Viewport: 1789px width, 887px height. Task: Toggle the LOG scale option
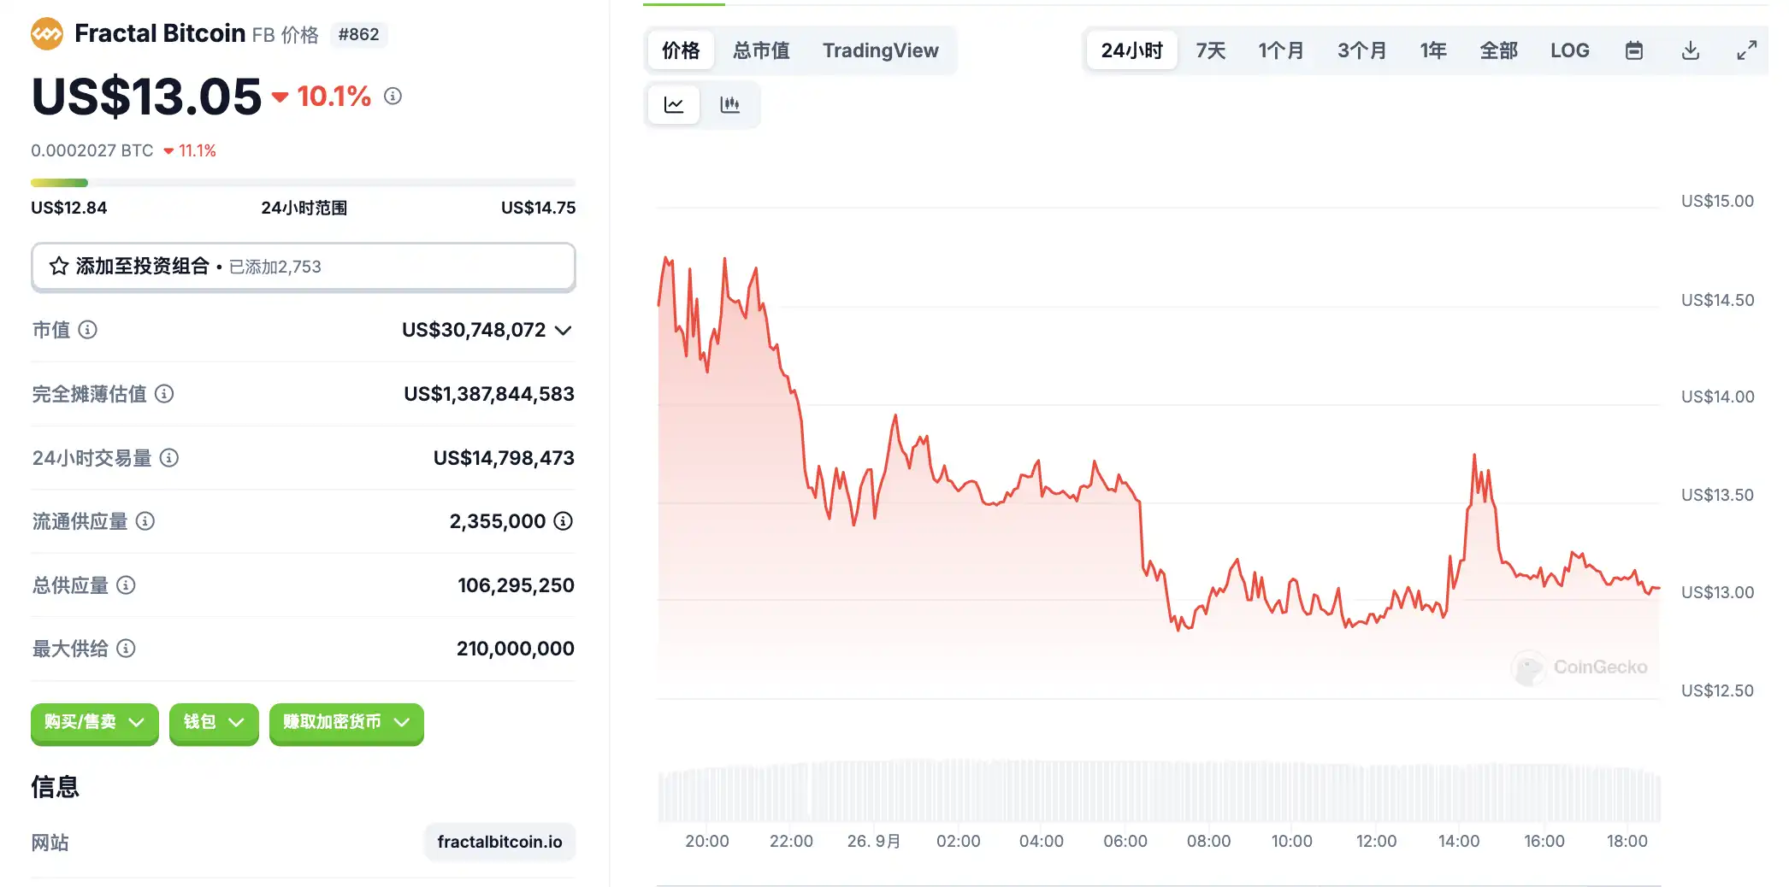tap(1569, 51)
